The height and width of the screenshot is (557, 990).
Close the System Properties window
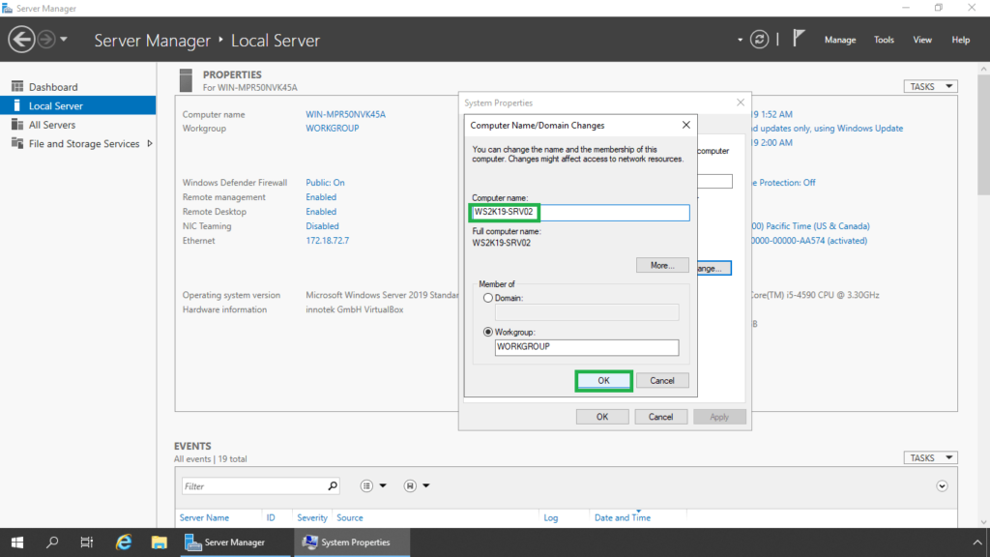[740, 103]
